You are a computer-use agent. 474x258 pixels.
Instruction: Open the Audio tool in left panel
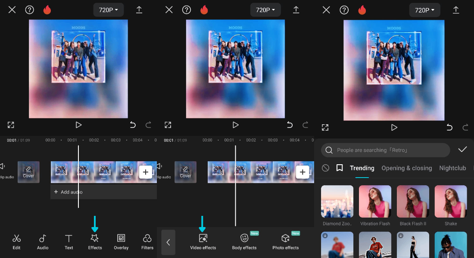43,242
